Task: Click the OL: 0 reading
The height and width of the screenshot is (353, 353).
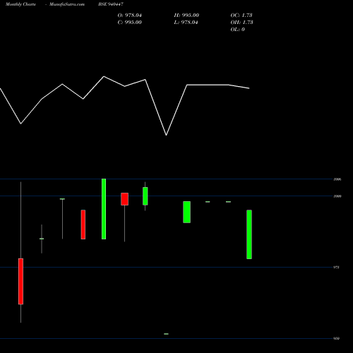Action: pos(237,30)
